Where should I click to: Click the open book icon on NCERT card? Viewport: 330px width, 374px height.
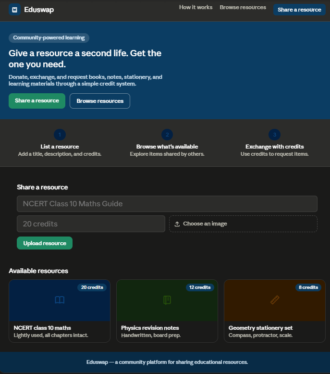(60, 300)
